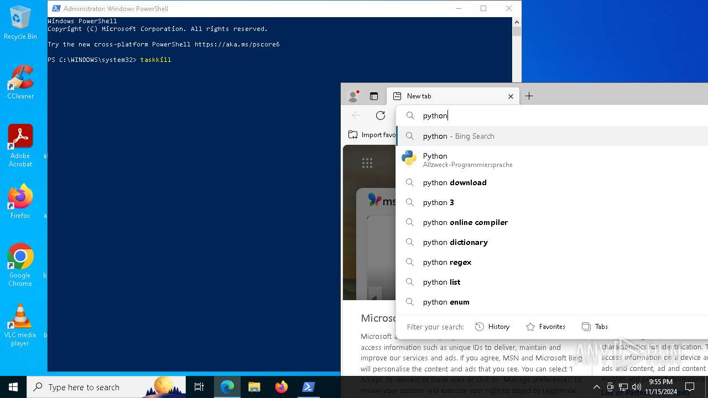Open Edge tab actions menu icon
This screenshot has height=398, width=708.
point(374,96)
